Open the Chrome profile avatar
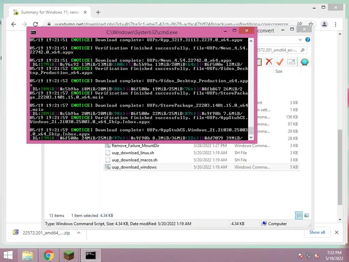 pyautogui.click(x=324, y=24)
